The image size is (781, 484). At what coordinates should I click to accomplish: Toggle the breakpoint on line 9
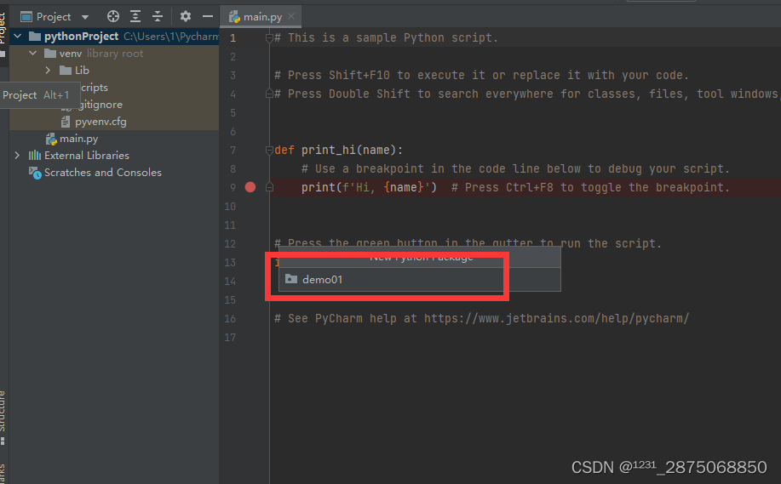coord(250,187)
